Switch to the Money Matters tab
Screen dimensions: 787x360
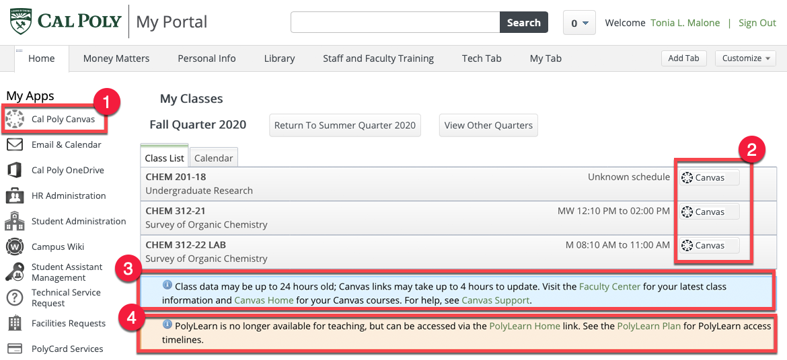116,58
